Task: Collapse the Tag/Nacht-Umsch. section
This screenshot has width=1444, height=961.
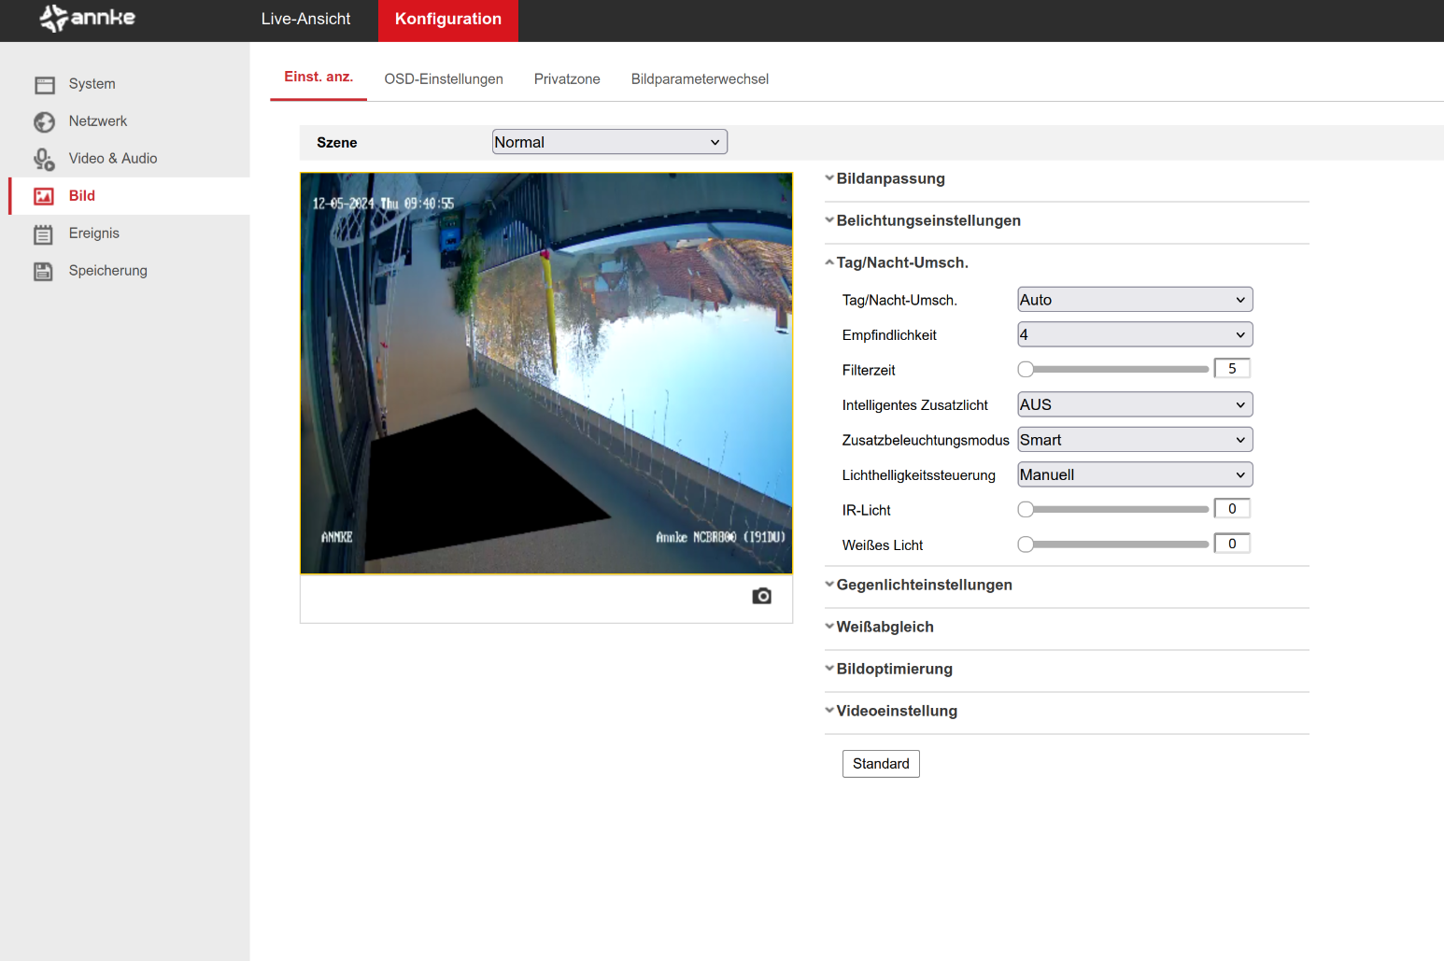Action: [901, 262]
